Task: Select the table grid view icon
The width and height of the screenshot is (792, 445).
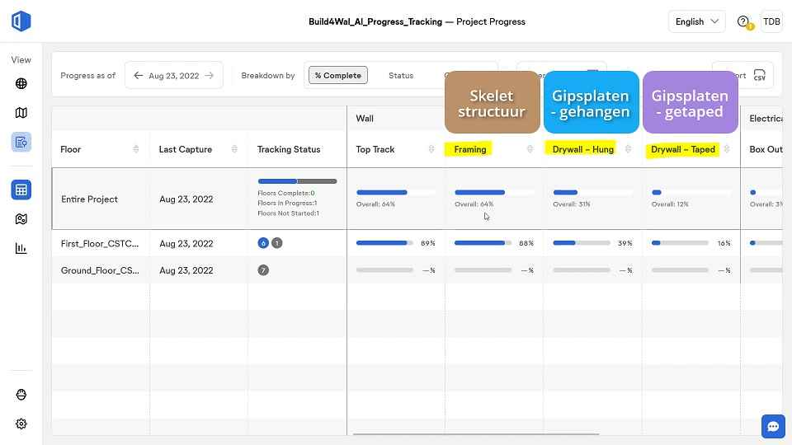Action: pyautogui.click(x=21, y=190)
